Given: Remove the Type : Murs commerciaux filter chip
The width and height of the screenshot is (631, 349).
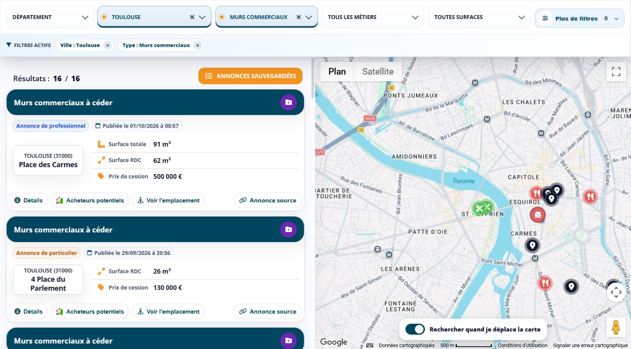Looking at the screenshot, I should click(197, 45).
